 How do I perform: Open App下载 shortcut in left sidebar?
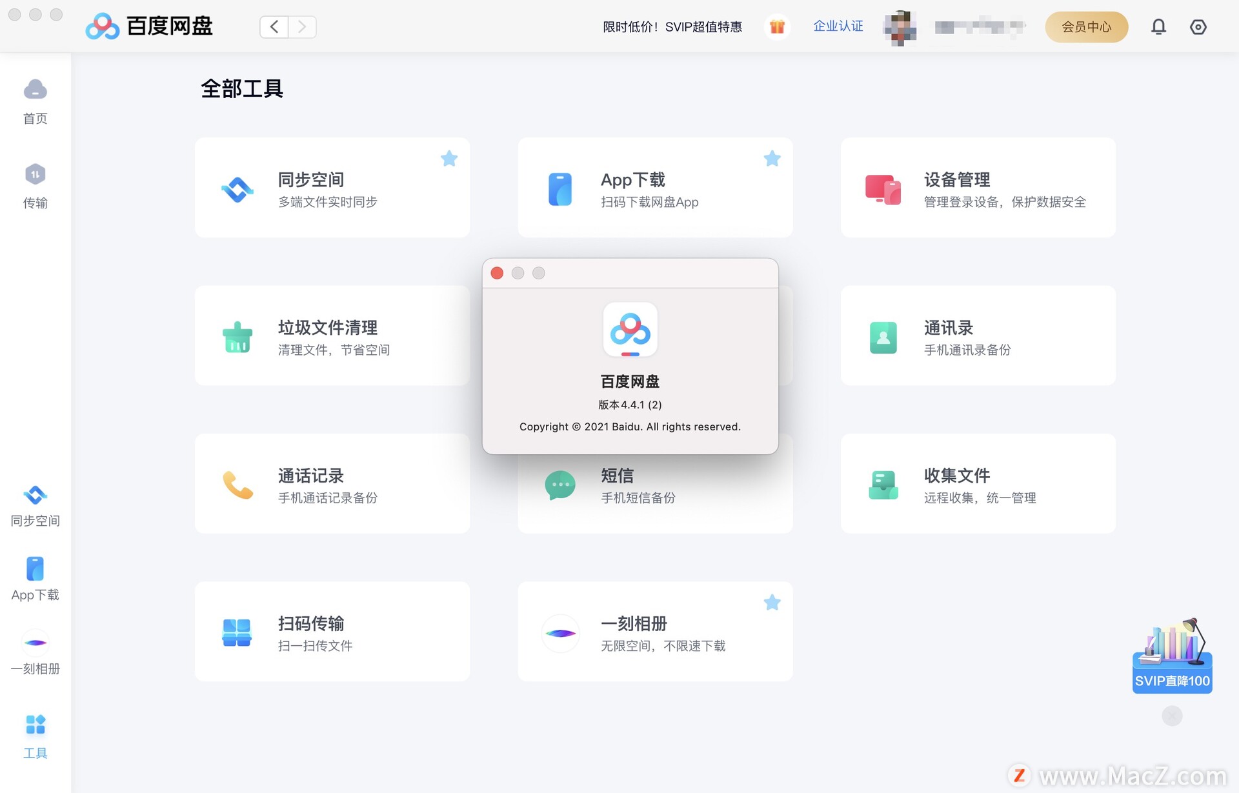click(35, 579)
